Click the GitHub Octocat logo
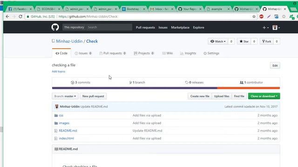Screen dimensions: 298x167 coord(55,27)
